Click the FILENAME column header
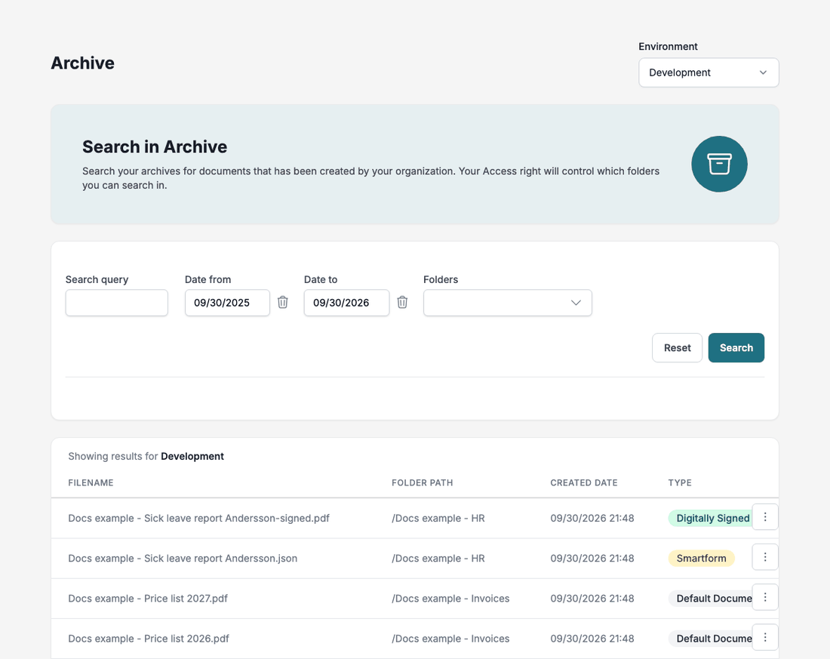The height and width of the screenshot is (659, 830). 91,482
